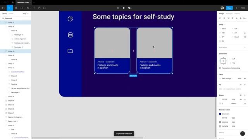This screenshot has height=139, width=248.
Task: Click Align top icon
Action: [232, 18]
